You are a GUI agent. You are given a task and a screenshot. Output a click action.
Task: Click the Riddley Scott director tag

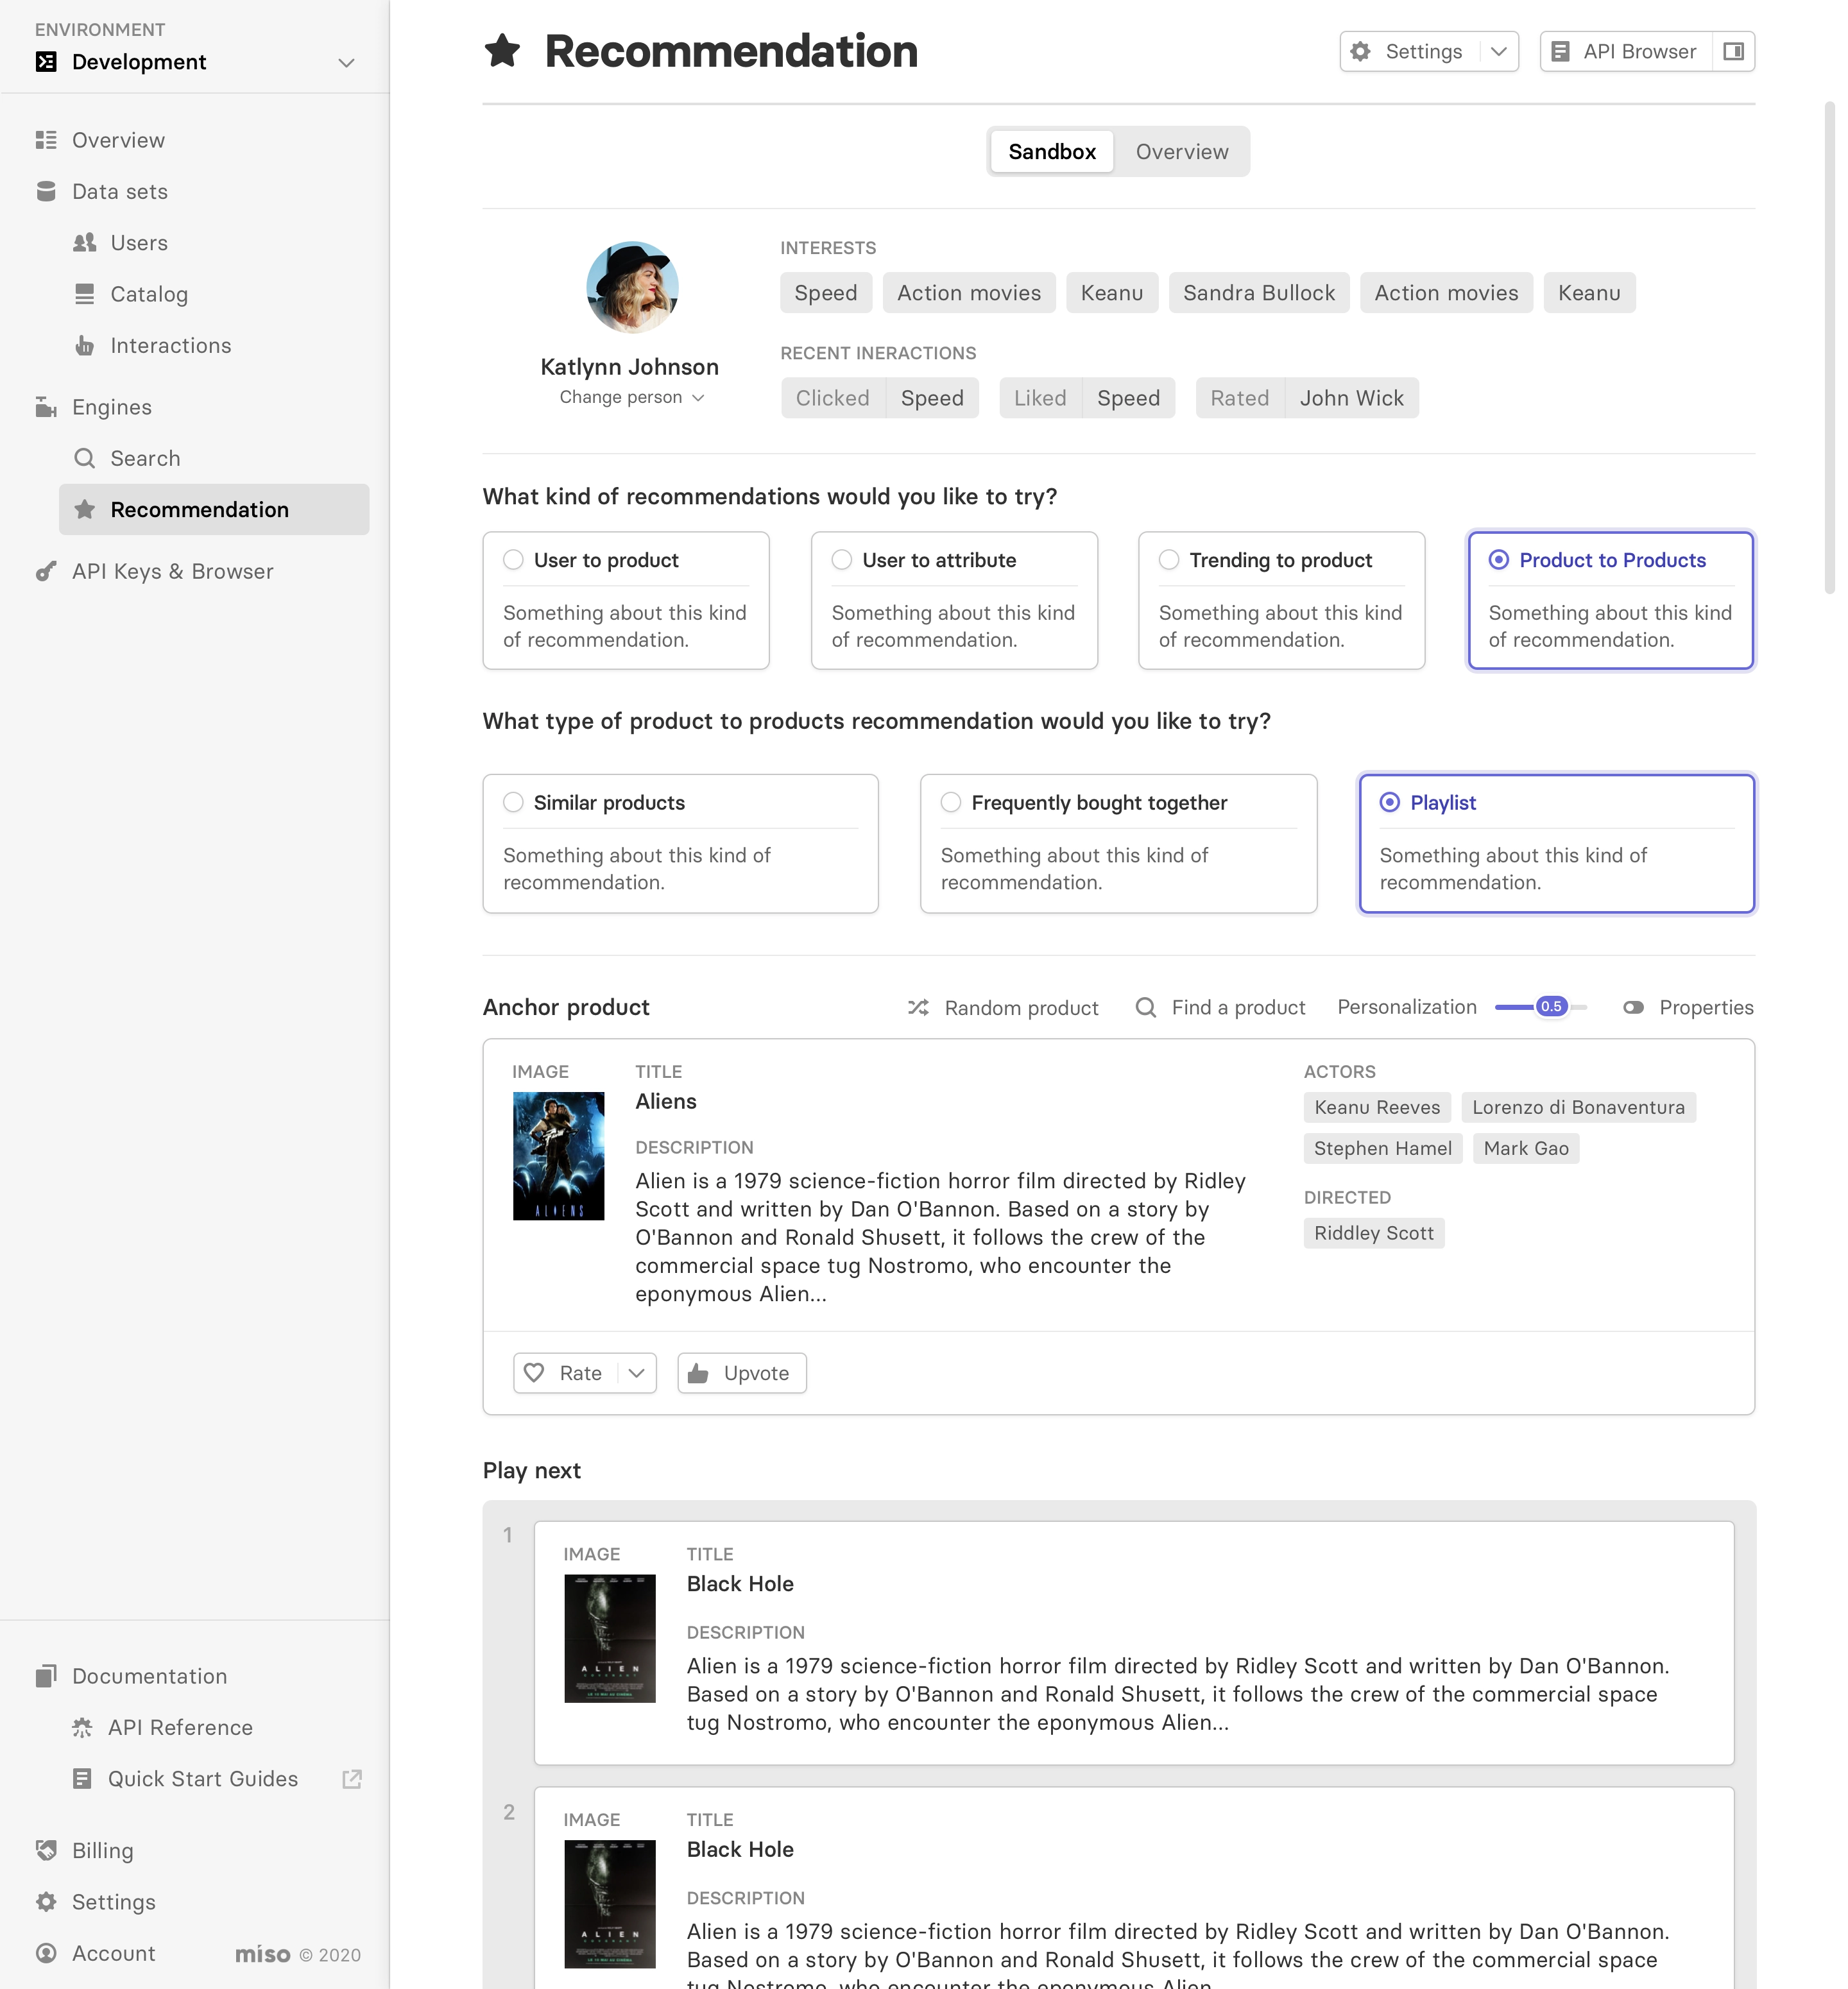1374,1233
